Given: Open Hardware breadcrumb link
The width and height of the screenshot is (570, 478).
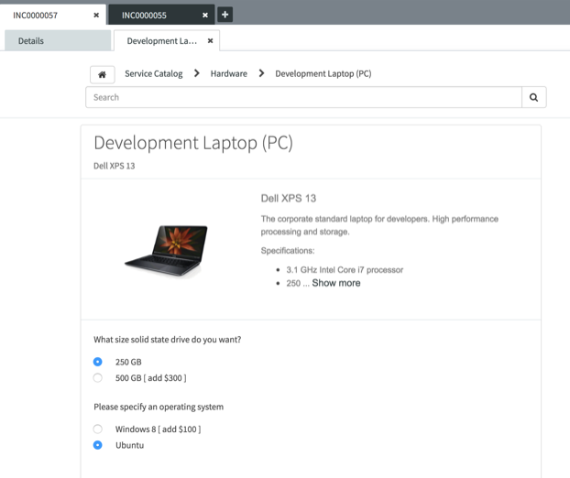Looking at the screenshot, I should tap(229, 74).
